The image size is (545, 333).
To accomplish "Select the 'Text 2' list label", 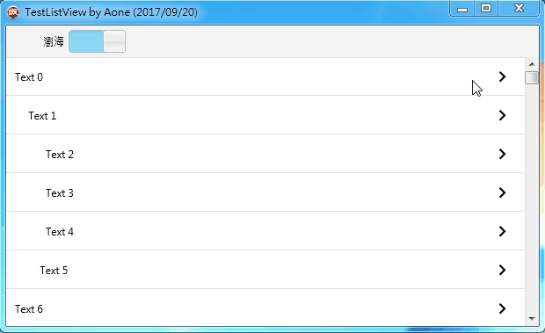I will pos(60,154).
